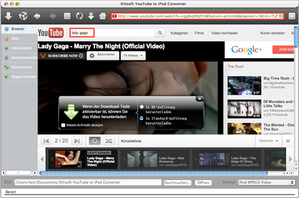Screen dimensions: 299x198
Task: Go to the home page icon
Action: [103, 16]
